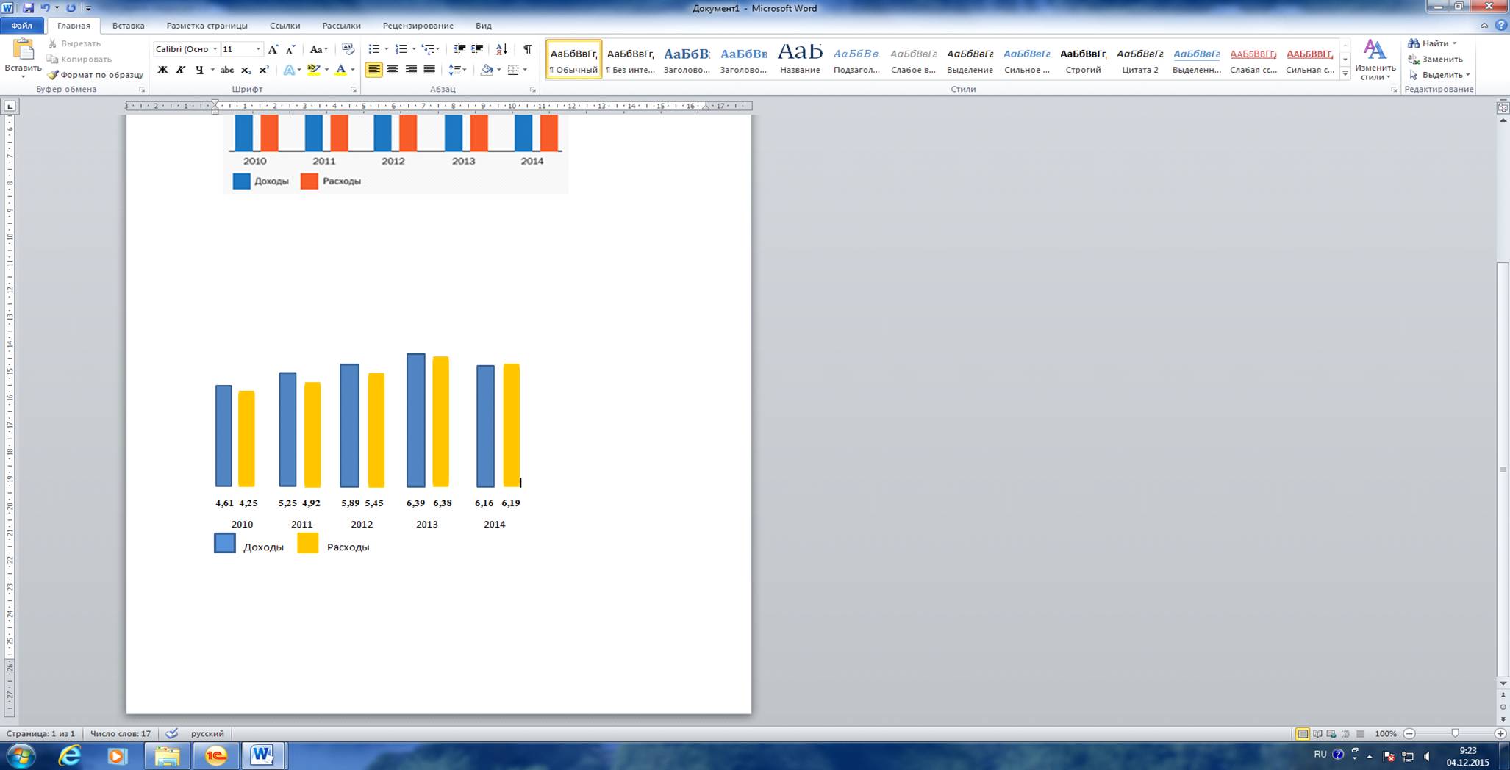Screen dimensions: 1510x770
Task: Click the language indicator 'русский' in status bar
Action: pos(207,734)
